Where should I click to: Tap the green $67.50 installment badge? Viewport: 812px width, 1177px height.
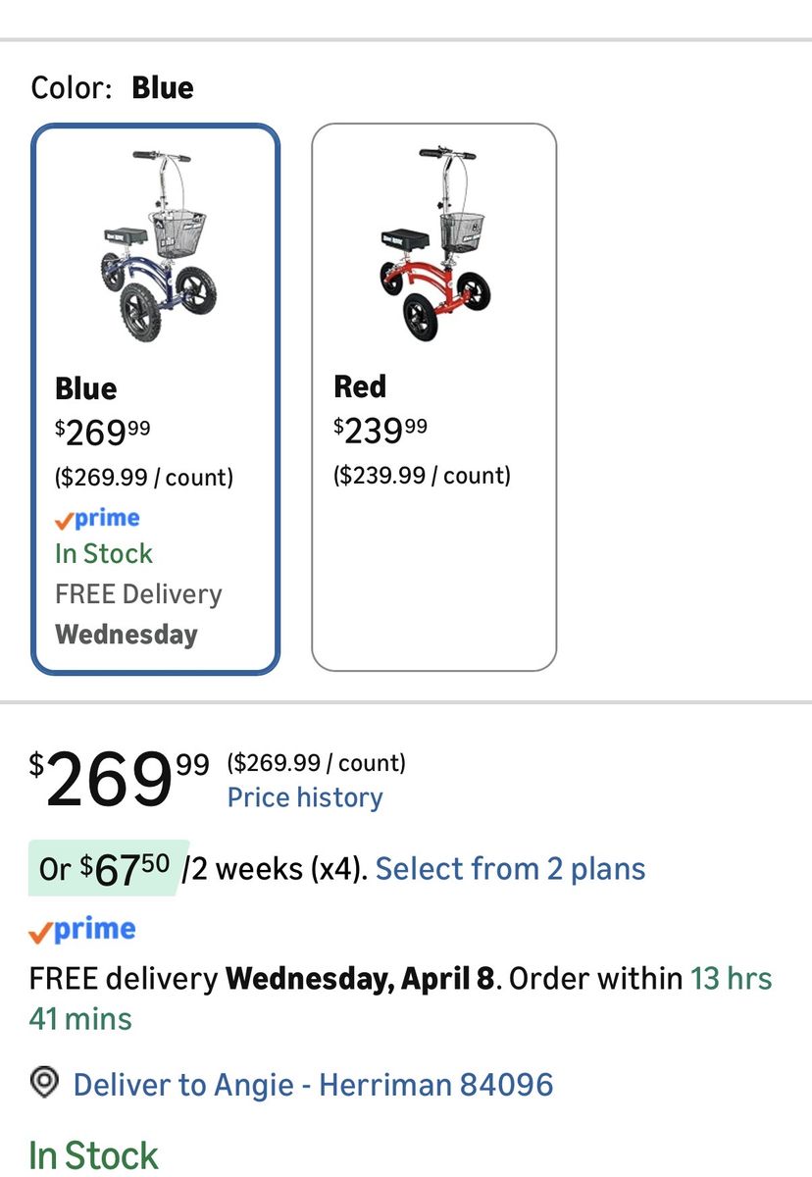point(104,869)
